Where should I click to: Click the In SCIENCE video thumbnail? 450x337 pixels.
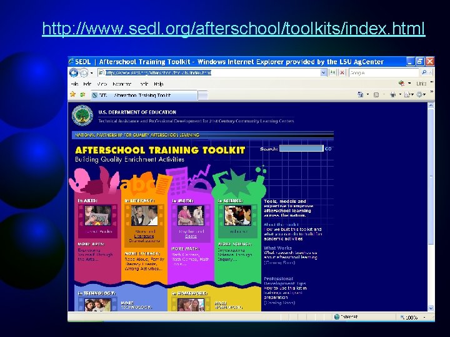point(237,215)
